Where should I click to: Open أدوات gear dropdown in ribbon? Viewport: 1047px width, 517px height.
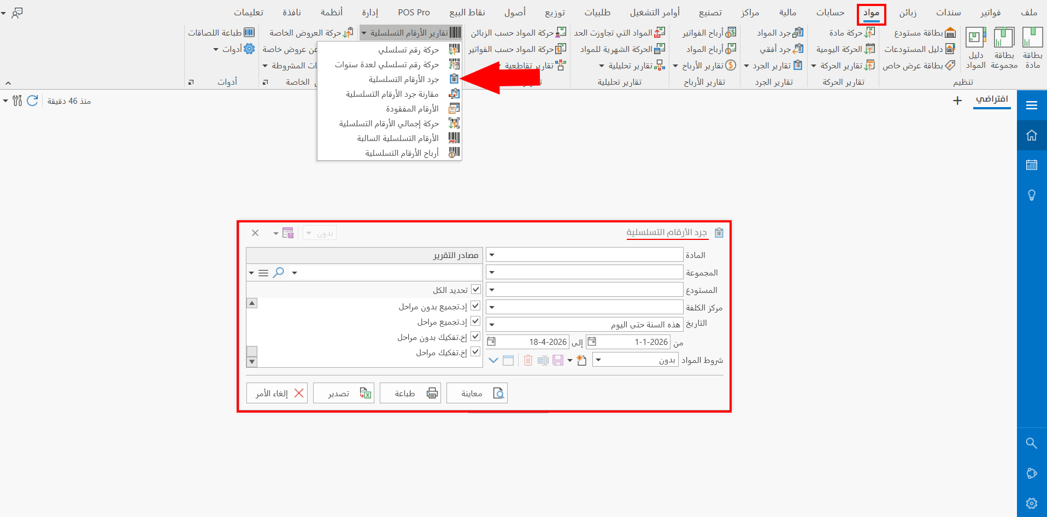click(234, 49)
